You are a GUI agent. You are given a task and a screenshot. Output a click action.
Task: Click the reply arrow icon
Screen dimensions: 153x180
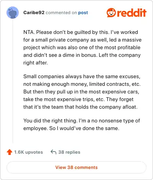click(x=54, y=152)
